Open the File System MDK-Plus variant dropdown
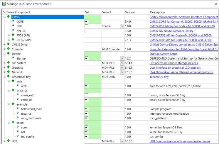The height and width of the screenshot is (144, 219). (x=122, y=63)
